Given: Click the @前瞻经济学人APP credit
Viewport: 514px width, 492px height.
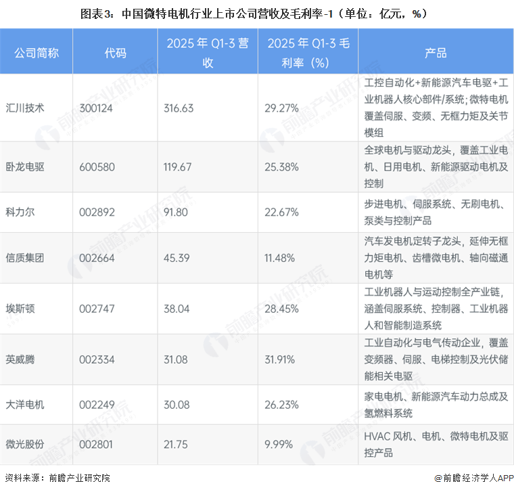Looking at the screenshot, I should (x=474, y=478).
